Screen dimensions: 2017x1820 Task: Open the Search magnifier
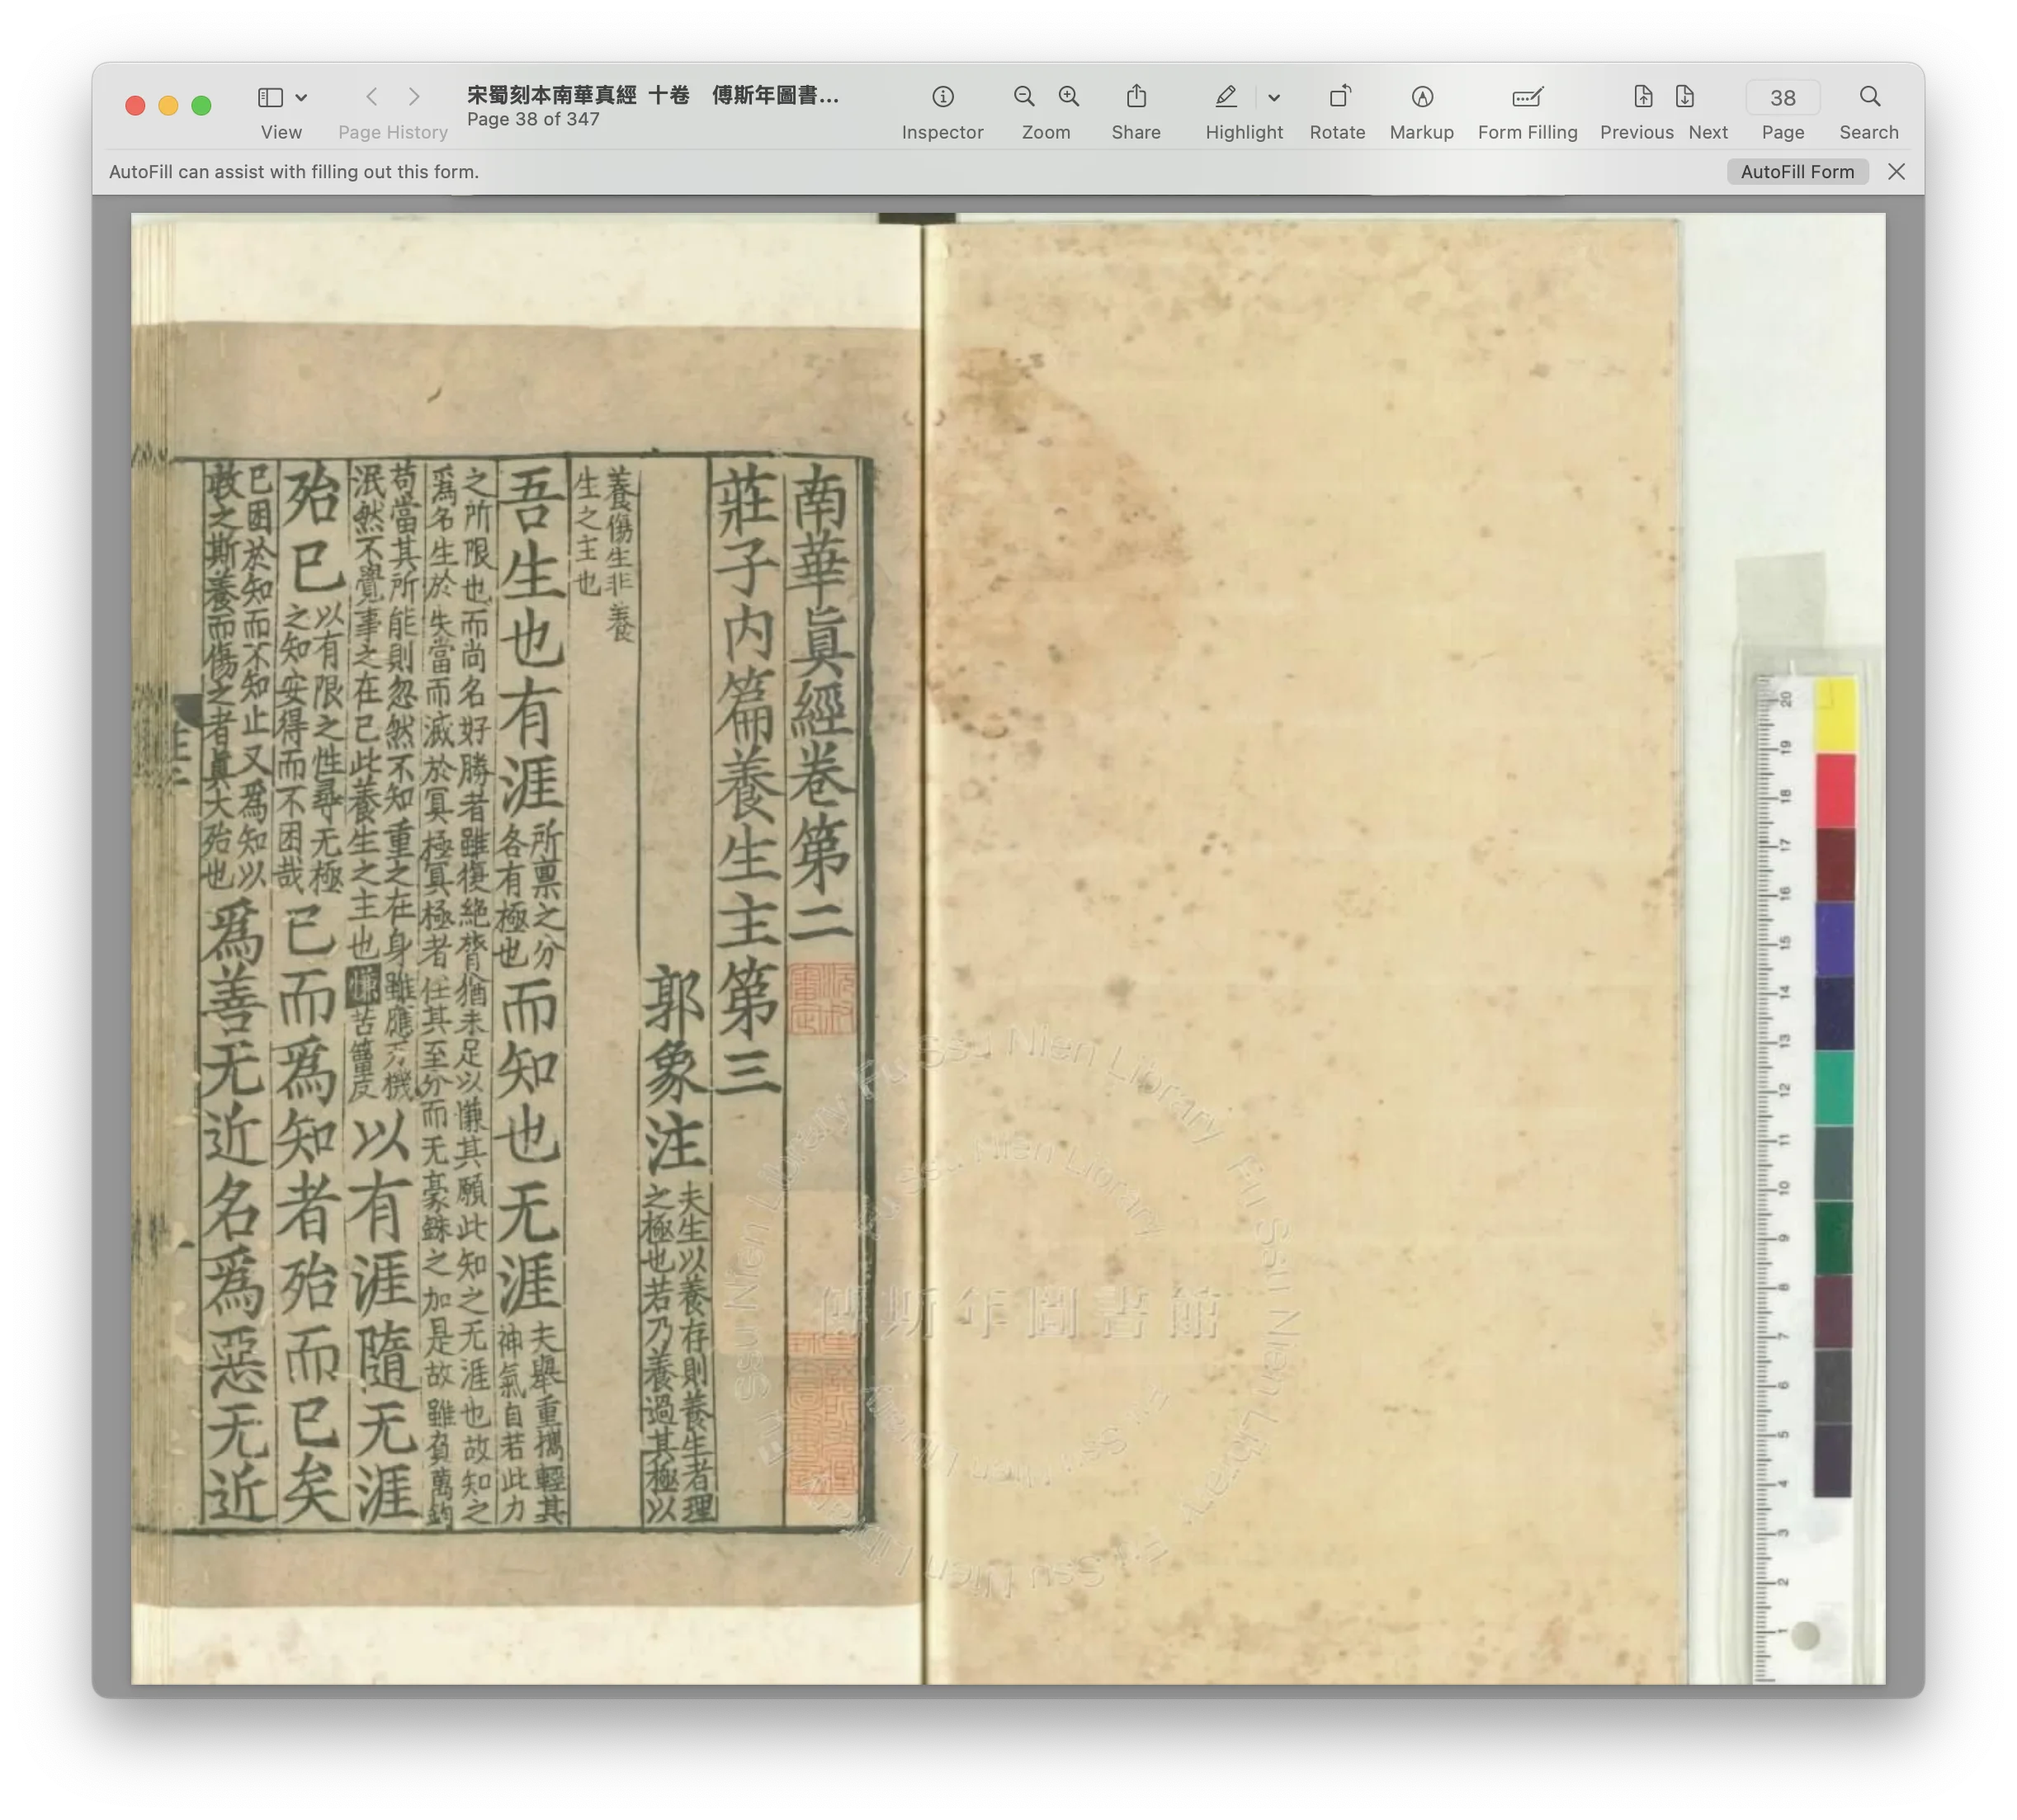[x=1869, y=97]
